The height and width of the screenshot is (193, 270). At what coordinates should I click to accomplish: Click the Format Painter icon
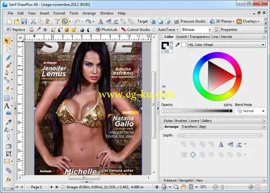pos(57,22)
